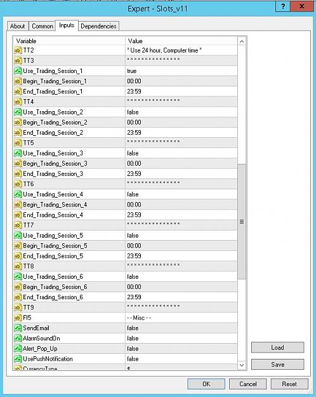Save the current input parameters

277,365
